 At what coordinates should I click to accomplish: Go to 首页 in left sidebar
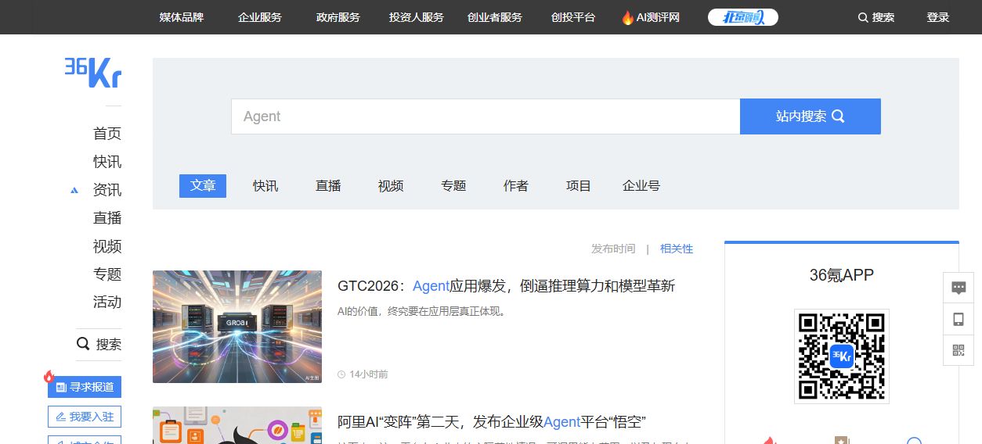(x=107, y=134)
